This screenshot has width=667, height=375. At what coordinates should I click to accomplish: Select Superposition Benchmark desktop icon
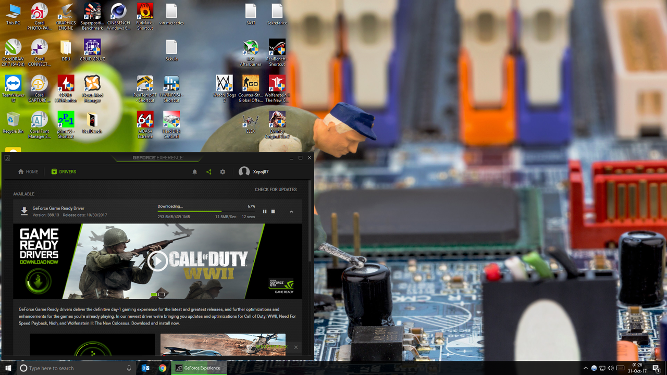[92, 17]
